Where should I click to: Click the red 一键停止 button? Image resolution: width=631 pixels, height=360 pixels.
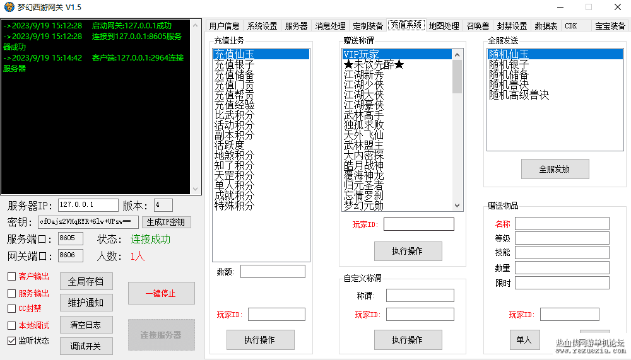[161, 293]
